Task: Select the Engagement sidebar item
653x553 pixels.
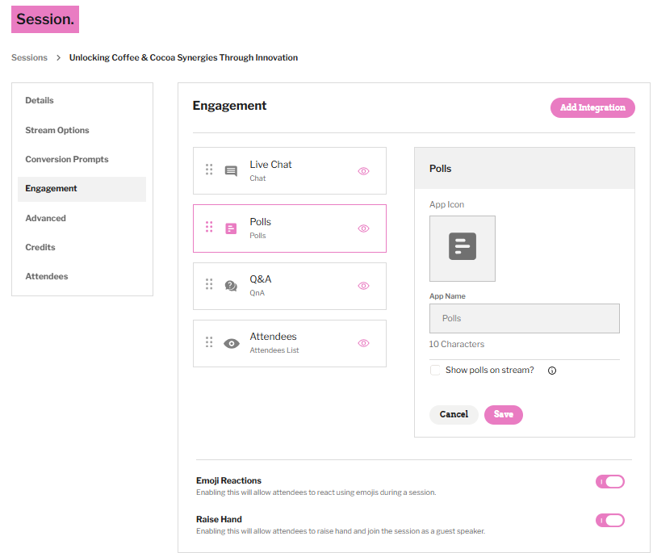Action: click(82, 189)
